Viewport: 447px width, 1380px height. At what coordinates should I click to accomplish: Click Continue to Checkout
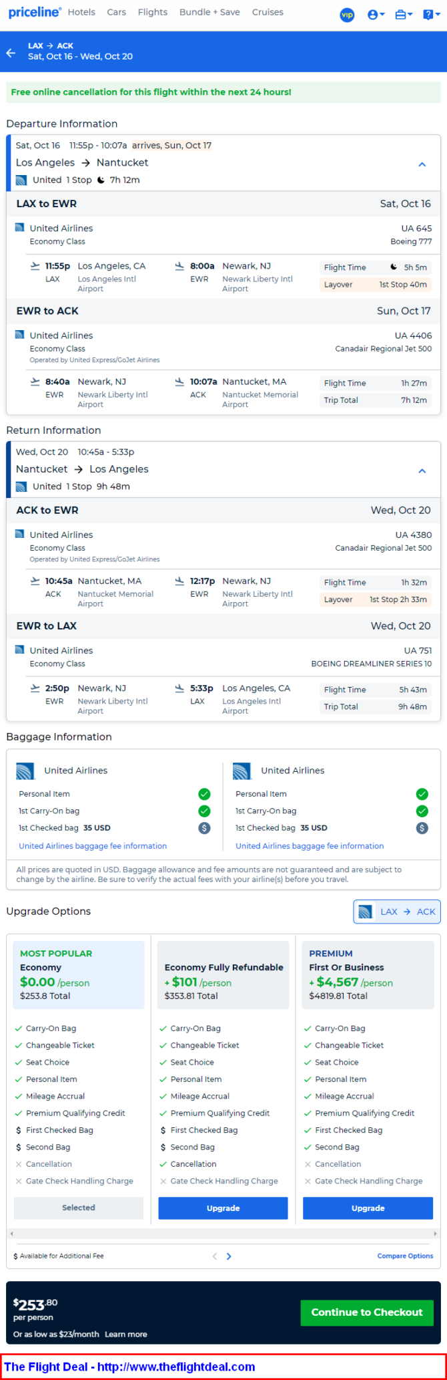coord(367,1312)
